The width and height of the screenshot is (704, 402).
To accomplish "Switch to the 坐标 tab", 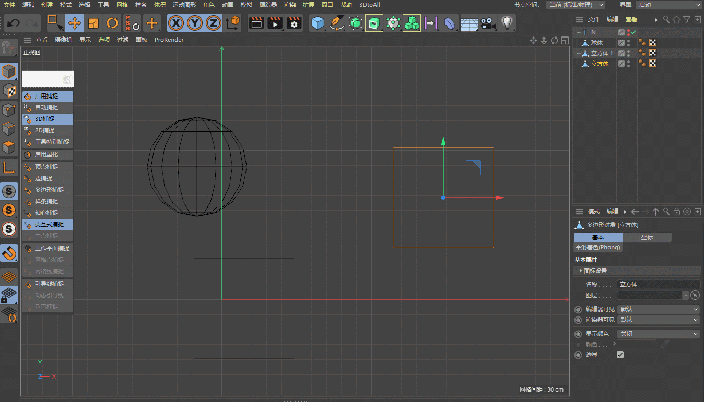I will 647,237.
